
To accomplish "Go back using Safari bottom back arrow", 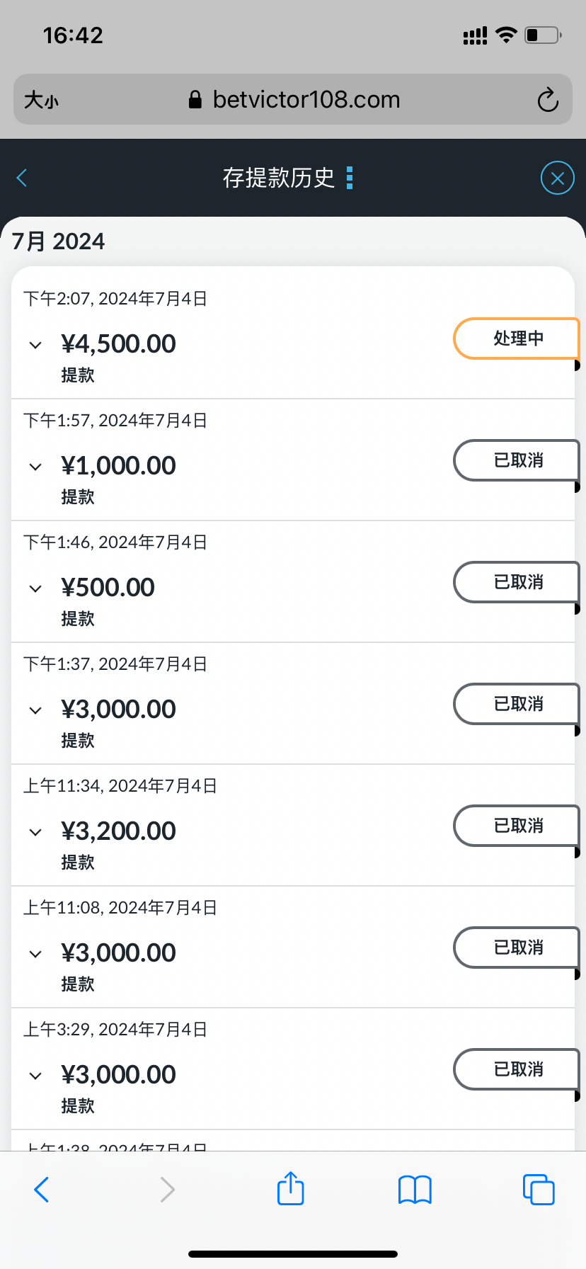I will tap(42, 1190).
